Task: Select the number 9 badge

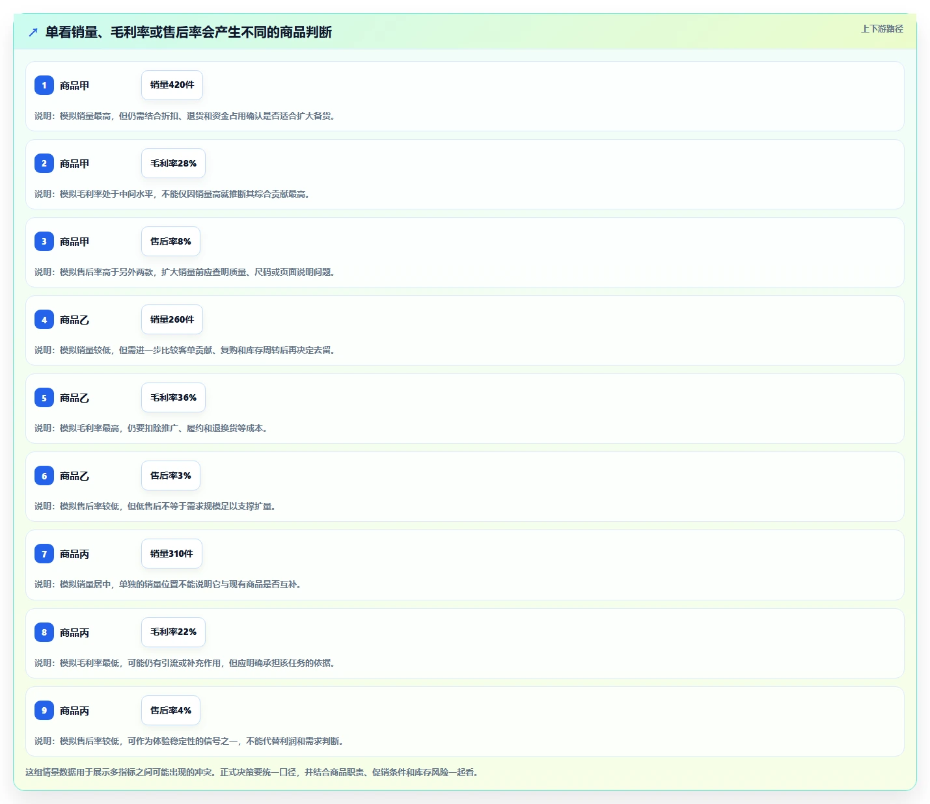Action: click(44, 710)
